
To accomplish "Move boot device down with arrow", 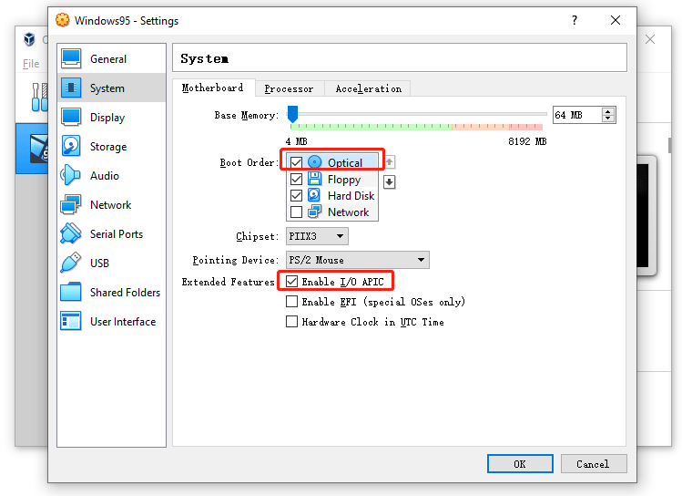I will [x=390, y=182].
